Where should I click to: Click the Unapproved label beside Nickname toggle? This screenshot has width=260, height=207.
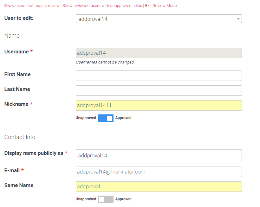[86, 118]
